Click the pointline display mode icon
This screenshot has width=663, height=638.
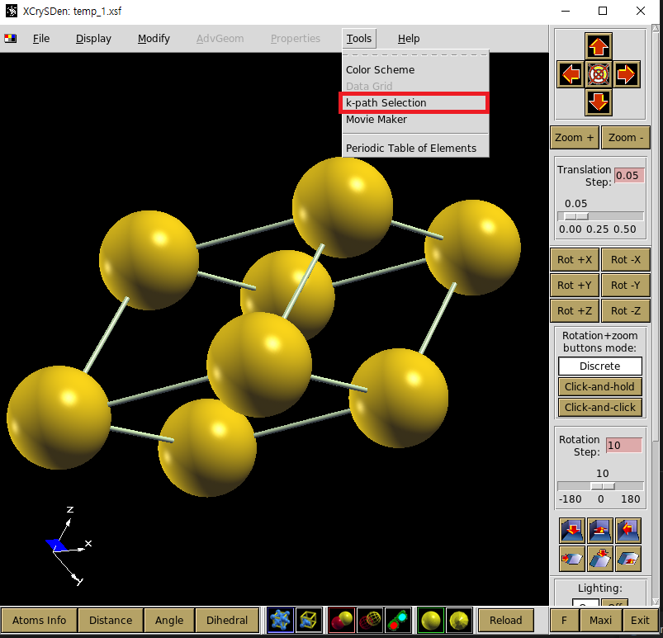[396, 620]
